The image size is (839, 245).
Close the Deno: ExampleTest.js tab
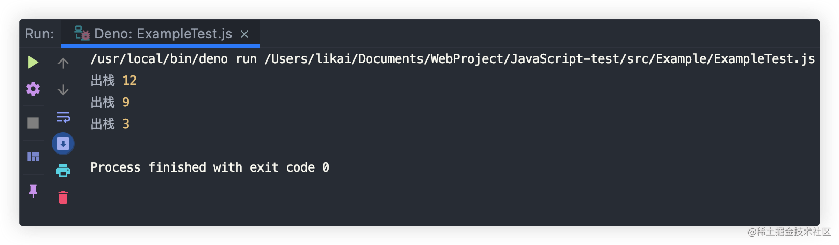click(244, 34)
